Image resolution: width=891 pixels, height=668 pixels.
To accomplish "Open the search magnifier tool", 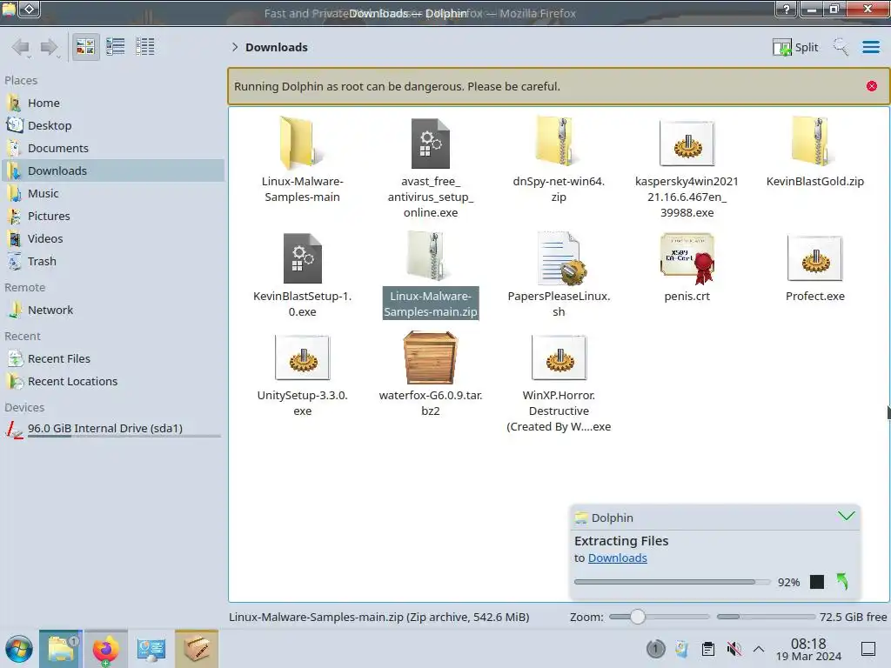I will click(x=841, y=47).
